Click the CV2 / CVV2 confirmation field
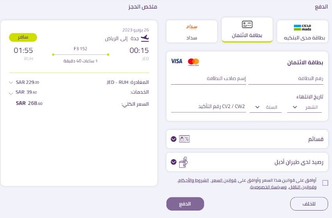 pos(209,107)
